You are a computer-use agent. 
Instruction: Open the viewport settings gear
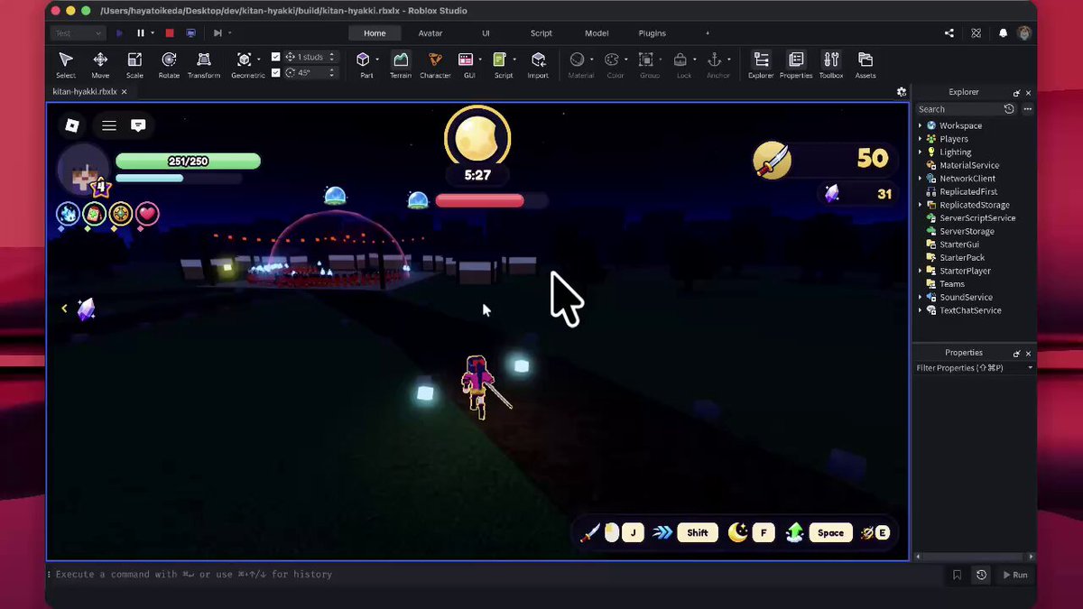coord(901,92)
